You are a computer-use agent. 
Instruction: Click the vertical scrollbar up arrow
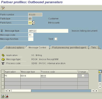(100, 84)
